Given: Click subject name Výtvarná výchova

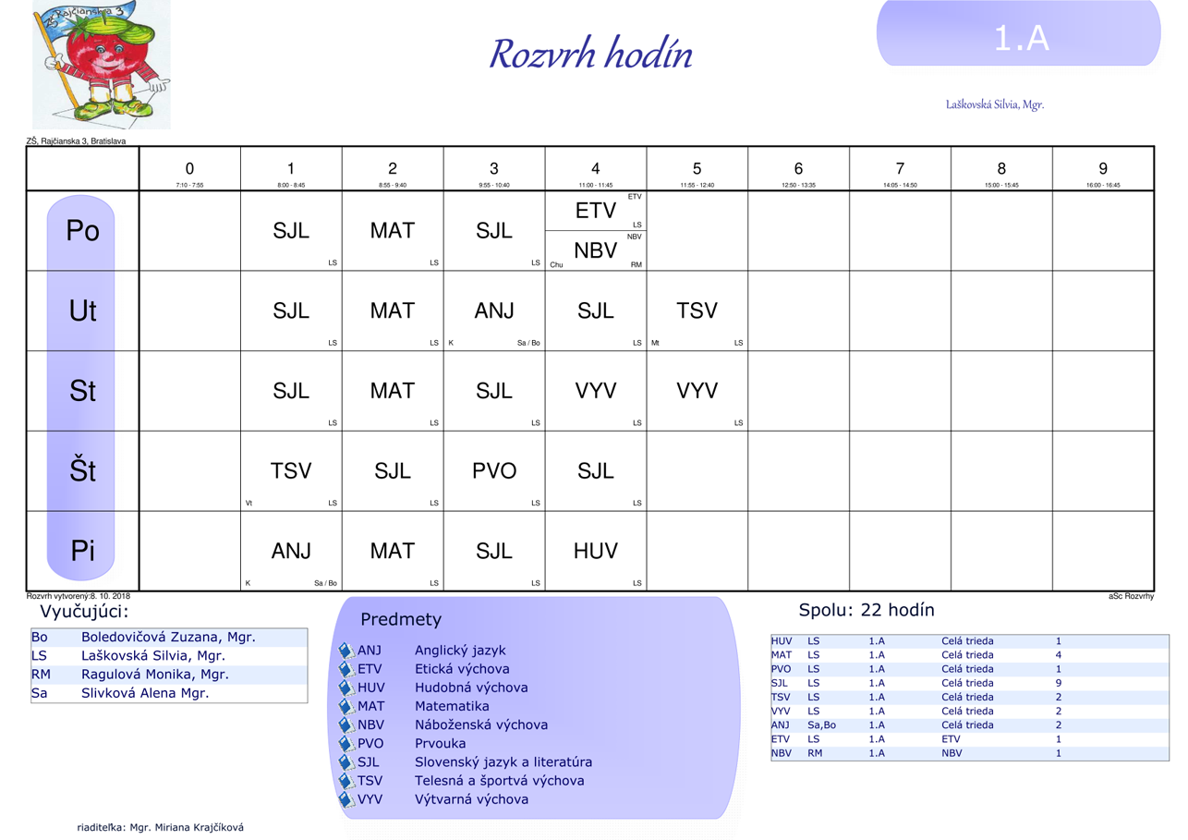Looking at the screenshot, I should coord(472,799).
